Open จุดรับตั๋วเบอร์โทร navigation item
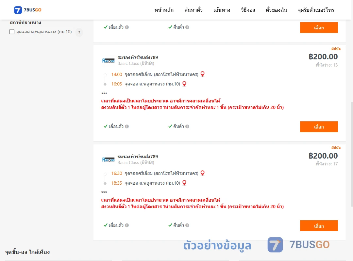Viewport: 353px width, 261px height. coord(316,10)
